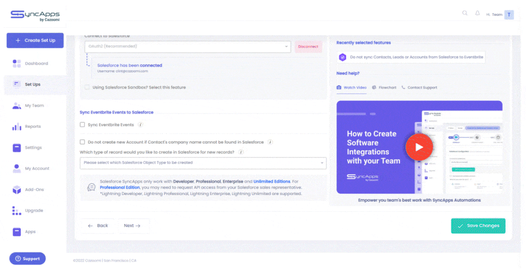Click the Add-Ons cube icon

[17, 189]
